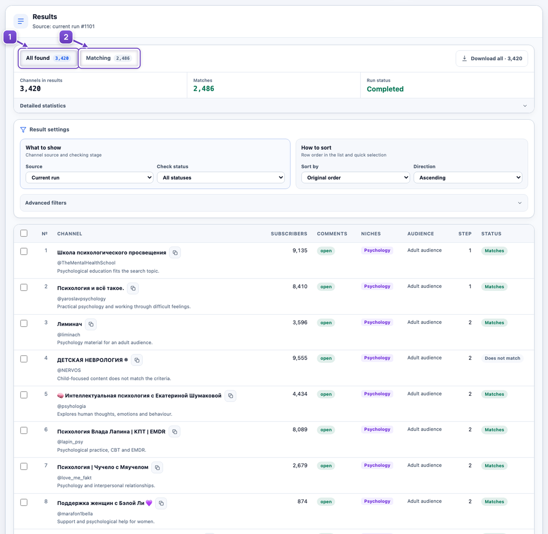Click the Completed run status value
Image resolution: width=548 pixels, height=534 pixels.
[x=385, y=89]
